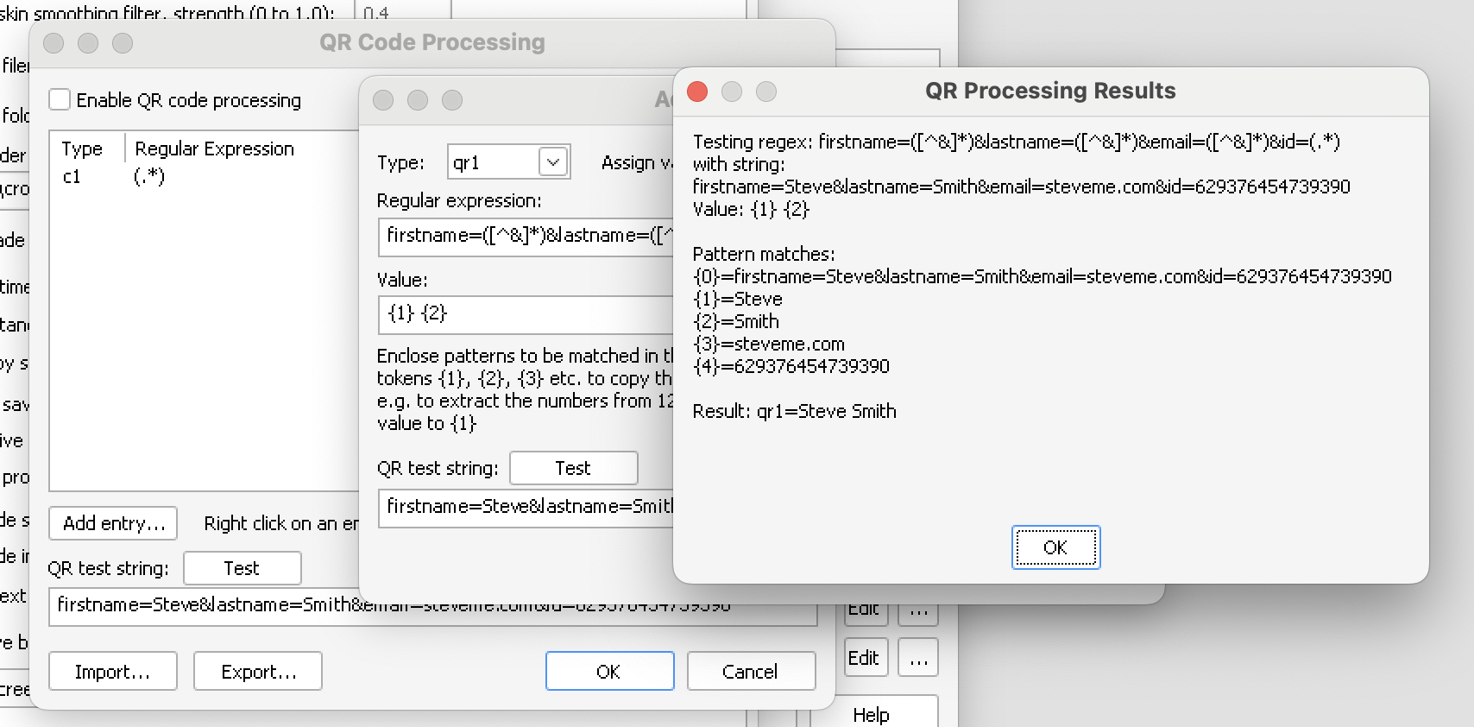Click the Export... button

258,672
